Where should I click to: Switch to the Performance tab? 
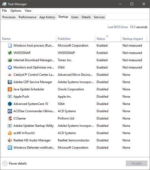(27, 17)
